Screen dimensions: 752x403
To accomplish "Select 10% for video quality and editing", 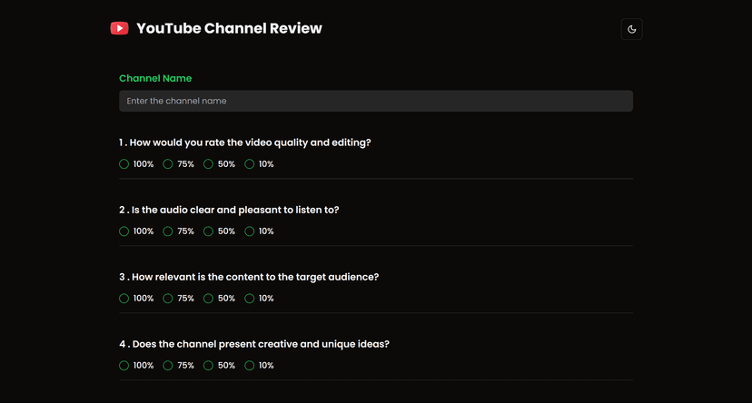I will pyautogui.click(x=250, y=164).
